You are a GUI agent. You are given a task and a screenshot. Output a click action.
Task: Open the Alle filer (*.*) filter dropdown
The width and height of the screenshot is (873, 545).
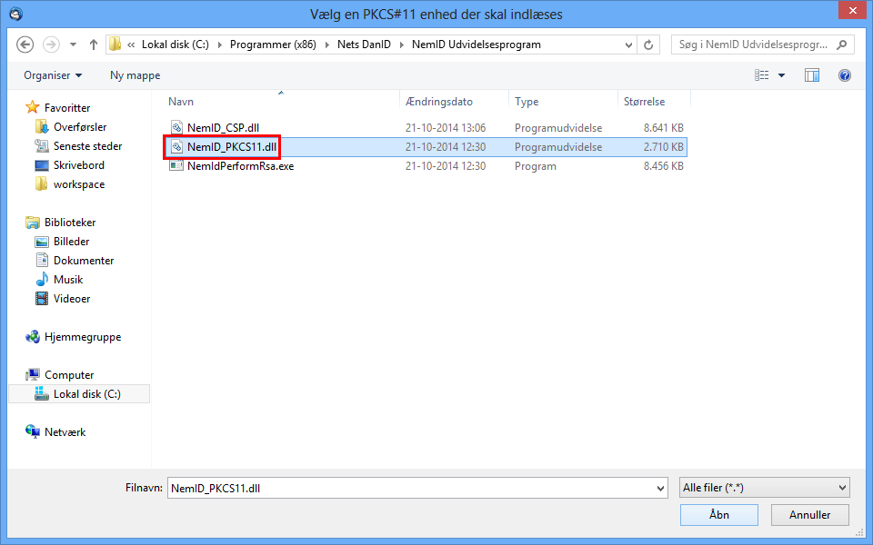[x=765, y=488]
